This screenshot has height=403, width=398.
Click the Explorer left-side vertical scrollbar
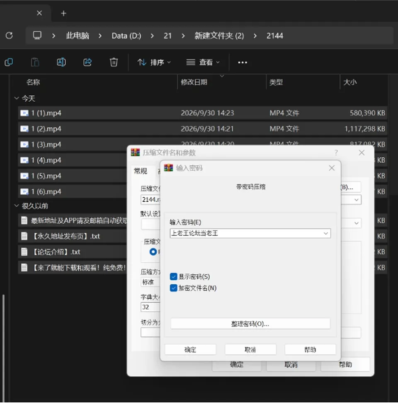point(3,348)
